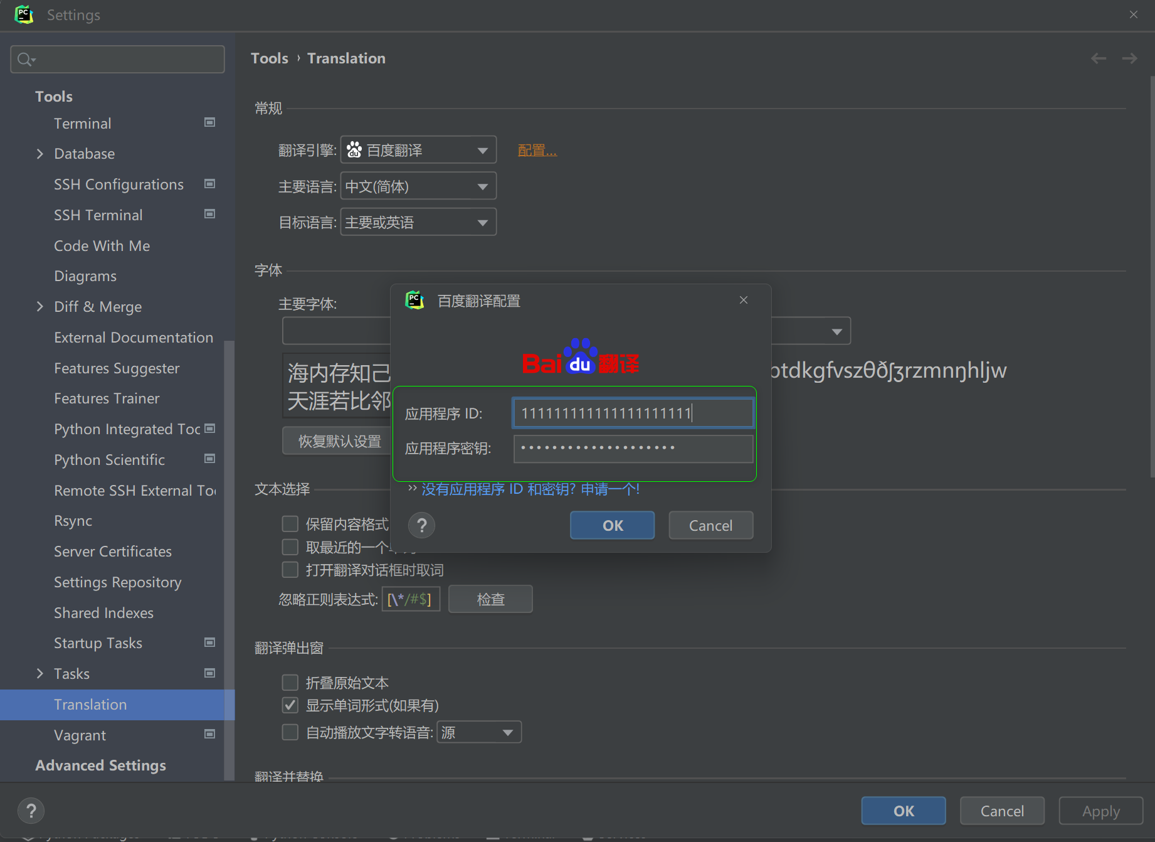Expand the Database tree node
1155x842 pixels.
tap(40, 154)
